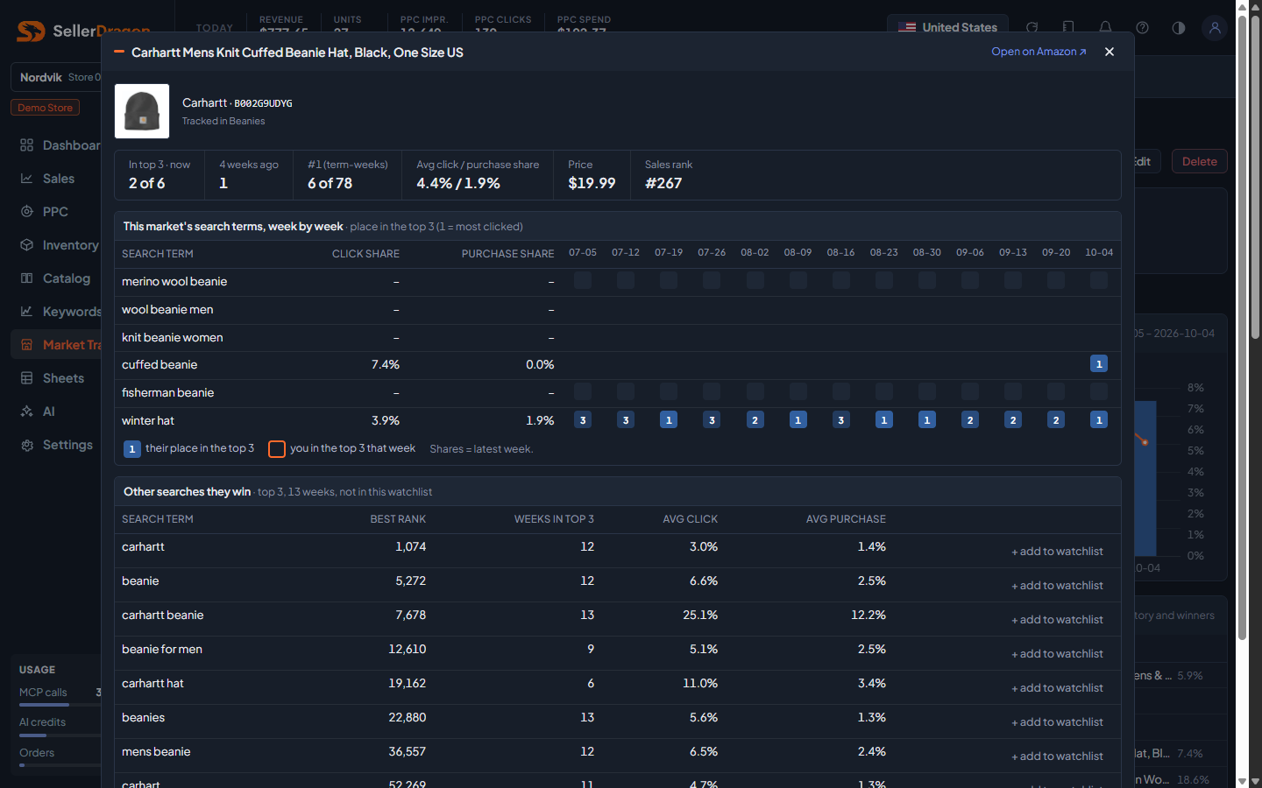
Task: Toggle the dark/light theme icon
Action: pyautogui.click(x=1179, y=28)
